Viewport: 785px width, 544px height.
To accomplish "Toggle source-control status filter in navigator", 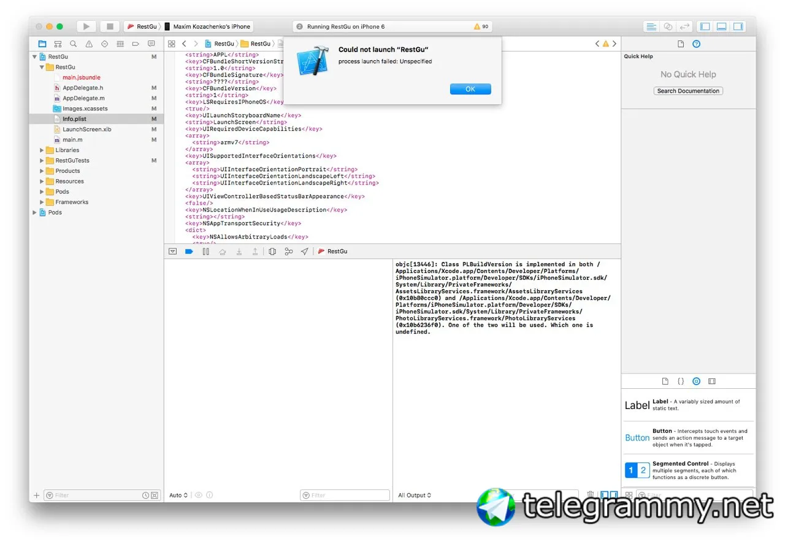I will [155, 495].
